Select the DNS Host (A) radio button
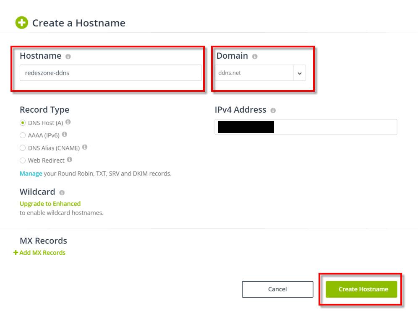Viewport: 418px width, 316px height. click(x=23, y=123)
